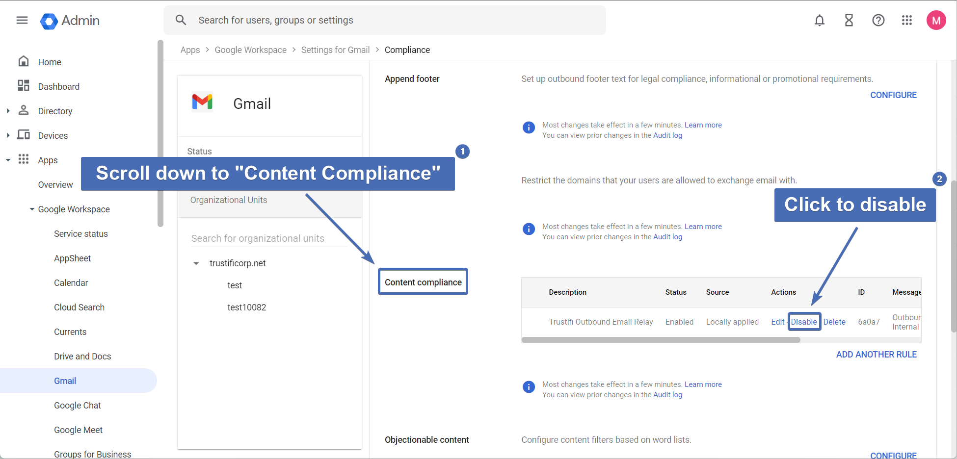Collapse the Google Workspace subsection
Image resolution: width=957 pixels, height=459 pixels.
click(x=32, y=209)
